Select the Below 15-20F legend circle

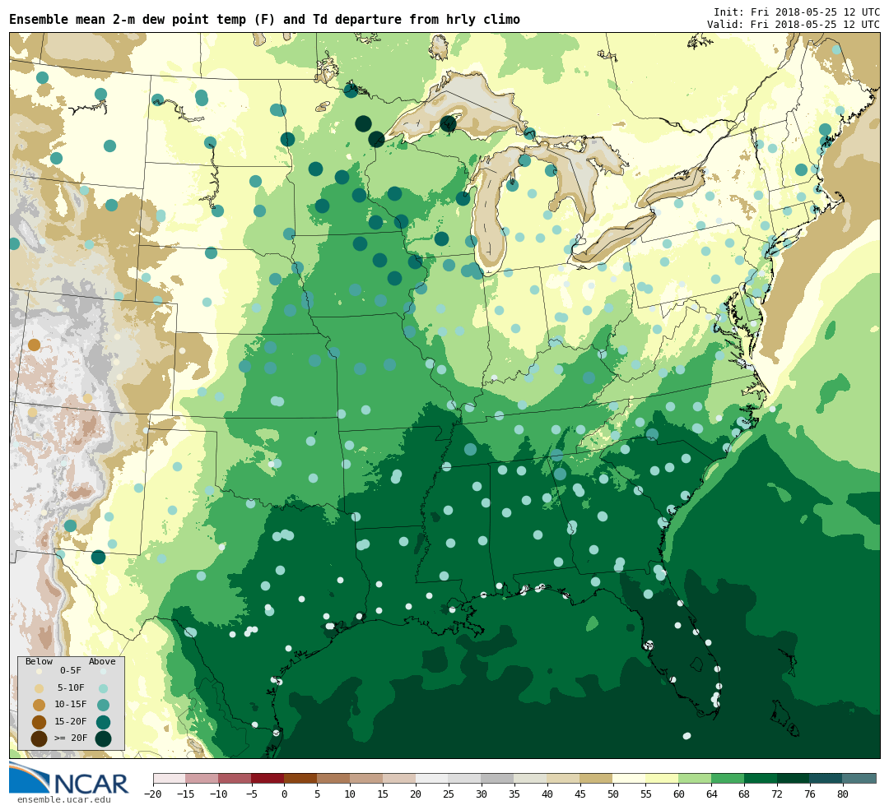tap(39, 722)
